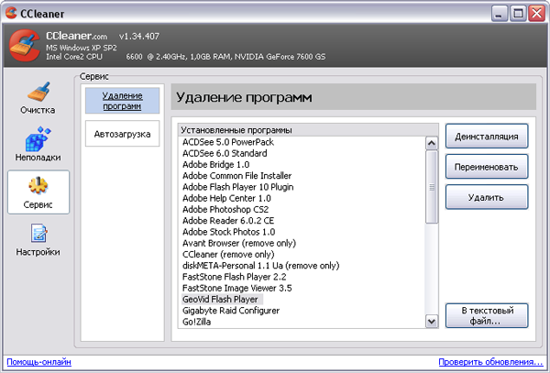Viewport: 550px width, 373px height.
Task: Click the program list scroll up arrow
Action: coord(432,143)
